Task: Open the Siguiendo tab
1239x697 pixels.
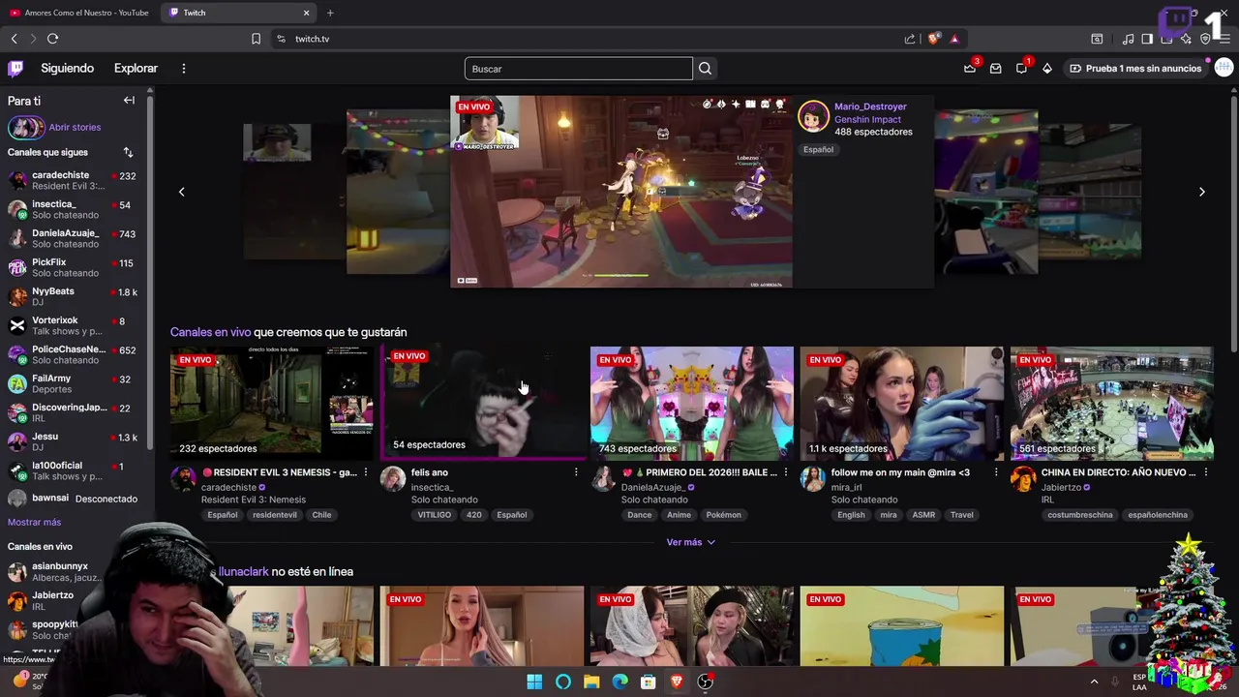Action: 68,69
